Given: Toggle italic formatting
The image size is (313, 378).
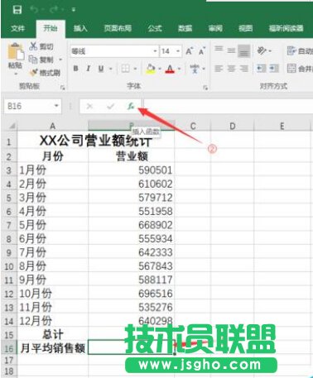Looking at the screenshot, I should pos(89,69).
